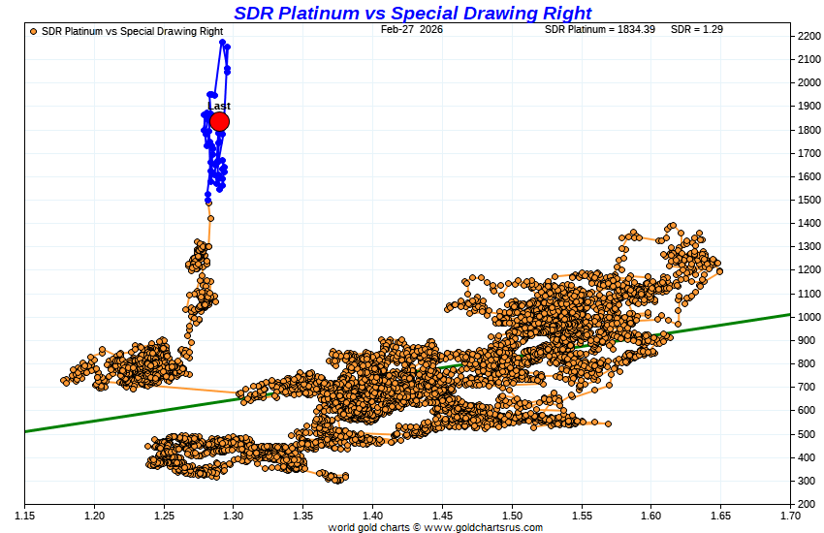Click the green trend line's left end
Image resolution: width=824 pixels, height=533 pixels.
point(27,430)
